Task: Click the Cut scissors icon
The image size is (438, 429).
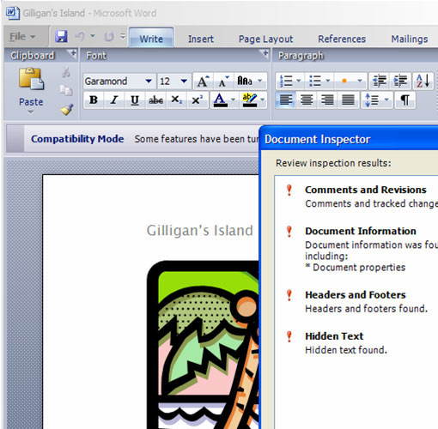Action: 66,72
